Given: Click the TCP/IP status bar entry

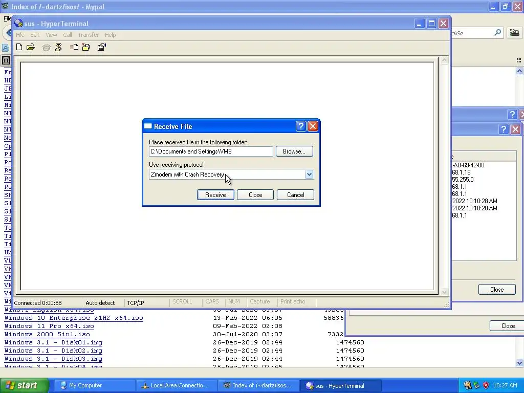Looking at the screenshot, I should pos(135,303).
